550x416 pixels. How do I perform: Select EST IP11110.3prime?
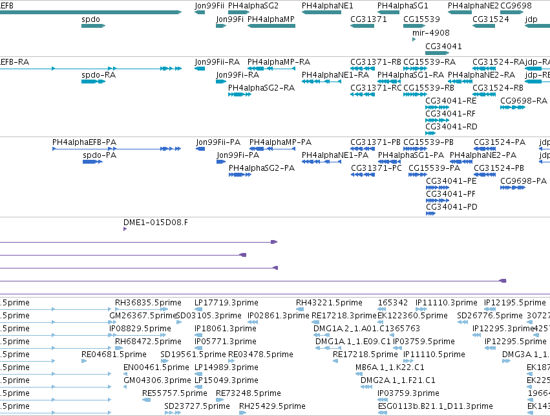click(x=421, y=309)
